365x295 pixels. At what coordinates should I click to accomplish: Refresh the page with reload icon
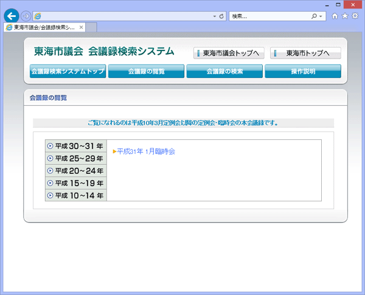221,16
